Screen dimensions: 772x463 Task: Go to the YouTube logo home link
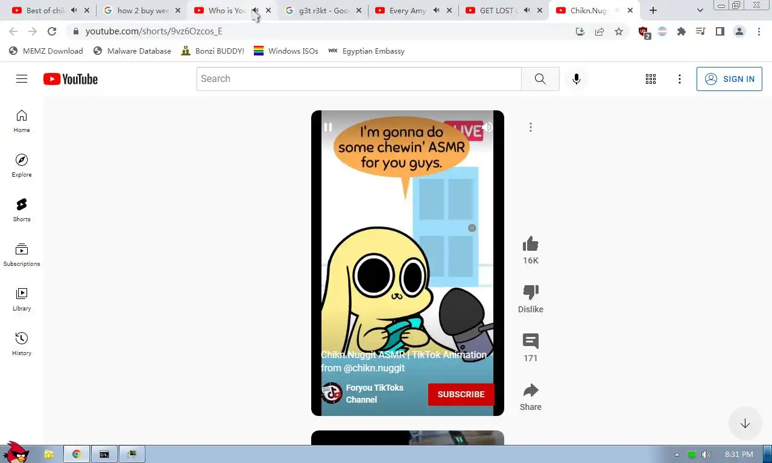[71, 79]
